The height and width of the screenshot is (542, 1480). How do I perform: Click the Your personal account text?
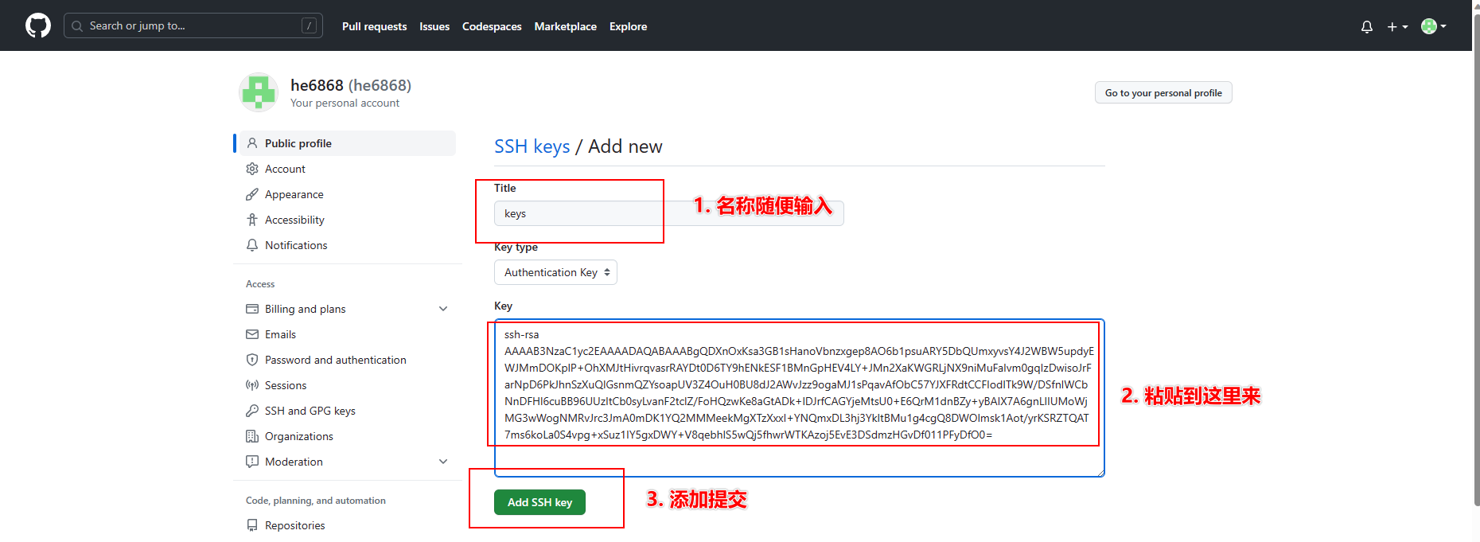345,103
